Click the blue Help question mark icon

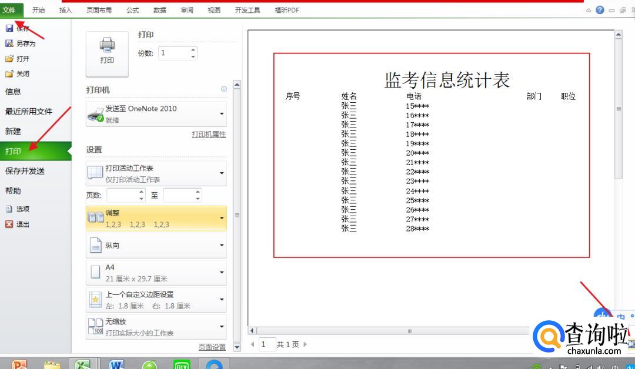(600, 10)
